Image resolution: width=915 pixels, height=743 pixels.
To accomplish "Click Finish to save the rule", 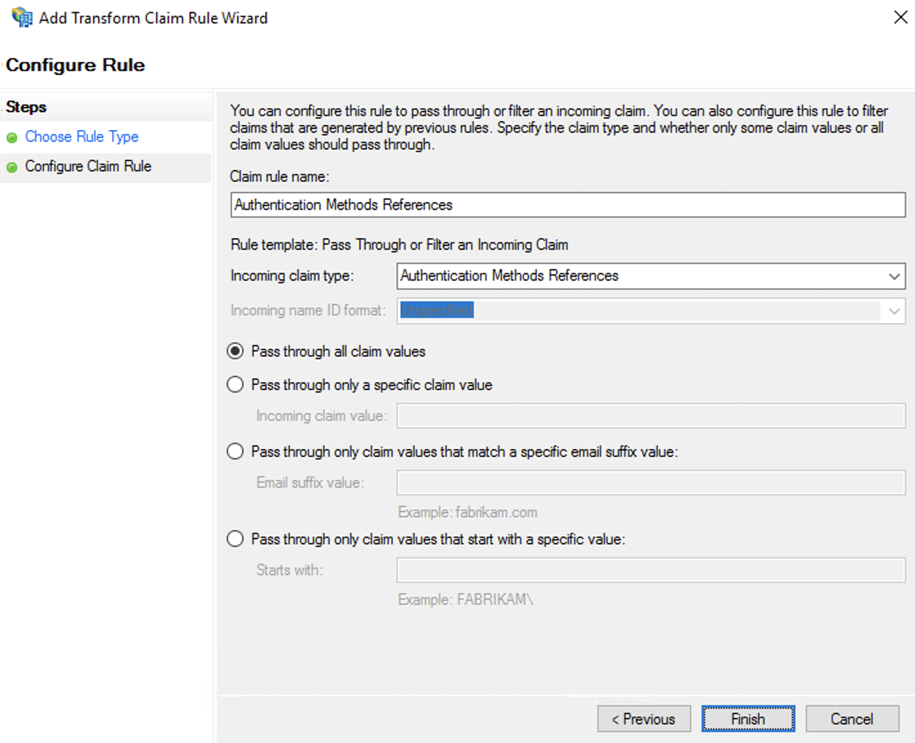I will click(x=748, y=719).
